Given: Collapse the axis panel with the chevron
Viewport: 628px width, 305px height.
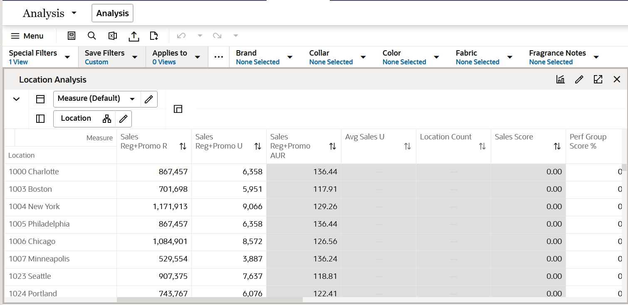Looking at the screenshot, I should pos(16,99).
